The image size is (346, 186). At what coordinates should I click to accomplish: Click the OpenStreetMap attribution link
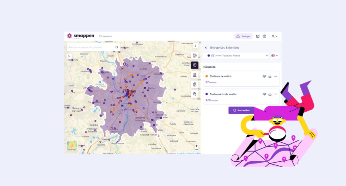[194, 153]
